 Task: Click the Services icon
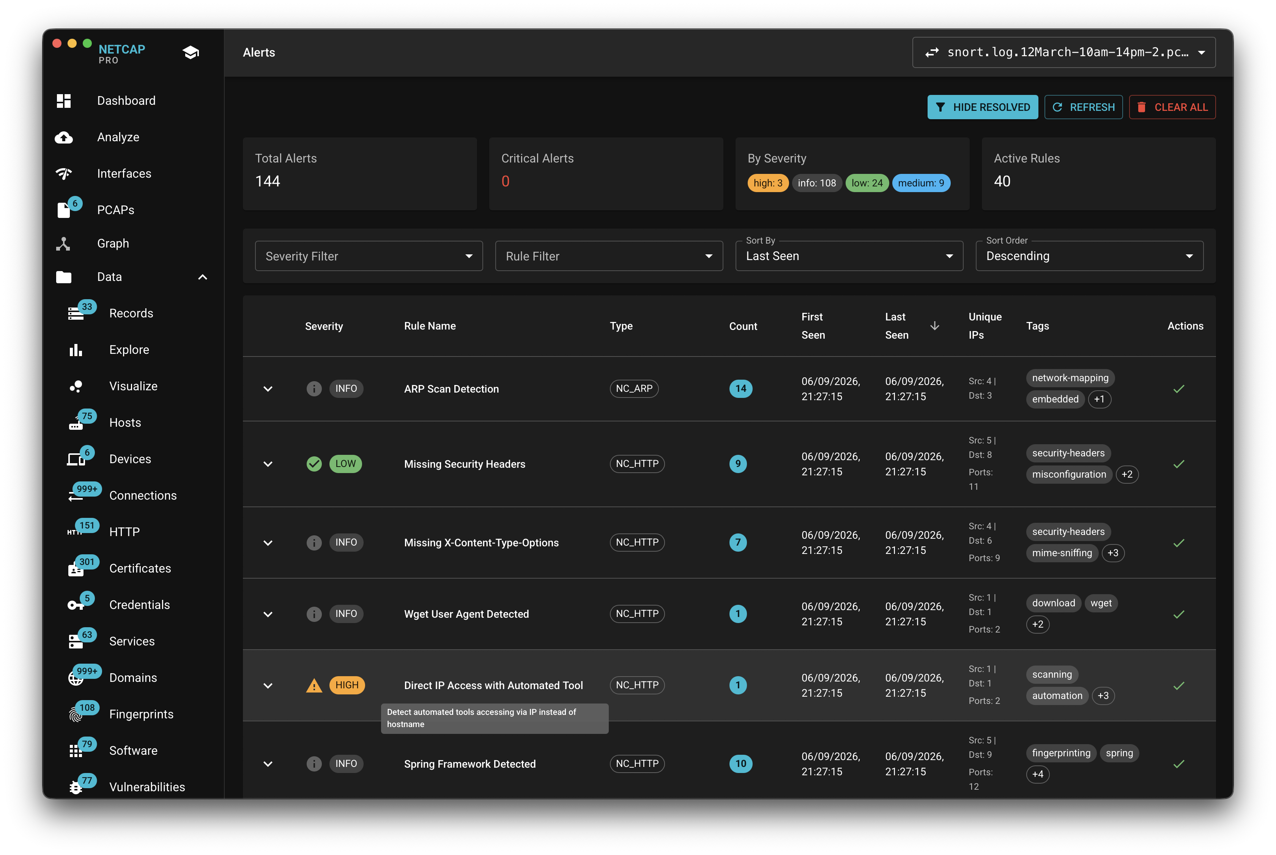75,642
